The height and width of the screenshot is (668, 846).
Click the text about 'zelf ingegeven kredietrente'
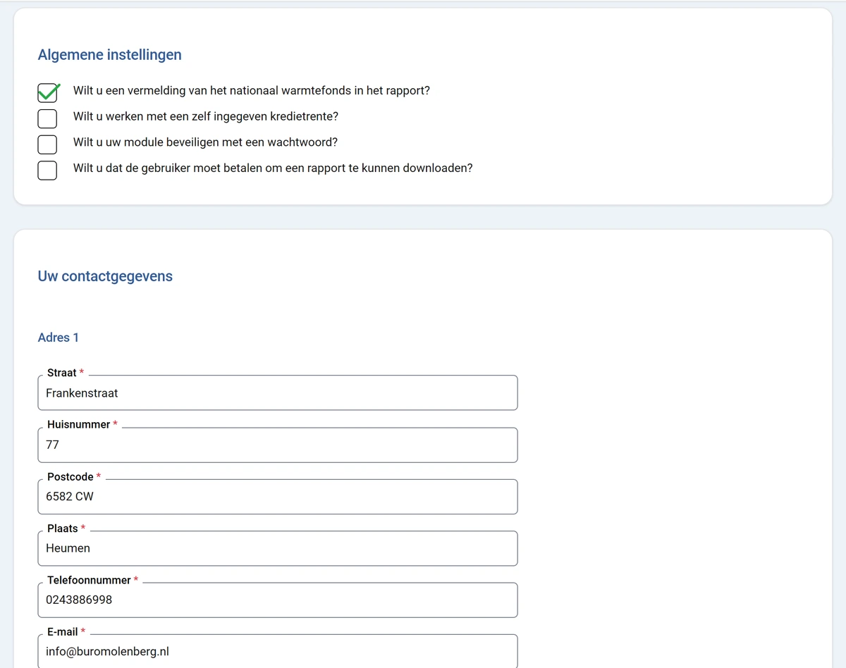click(206, 116)
